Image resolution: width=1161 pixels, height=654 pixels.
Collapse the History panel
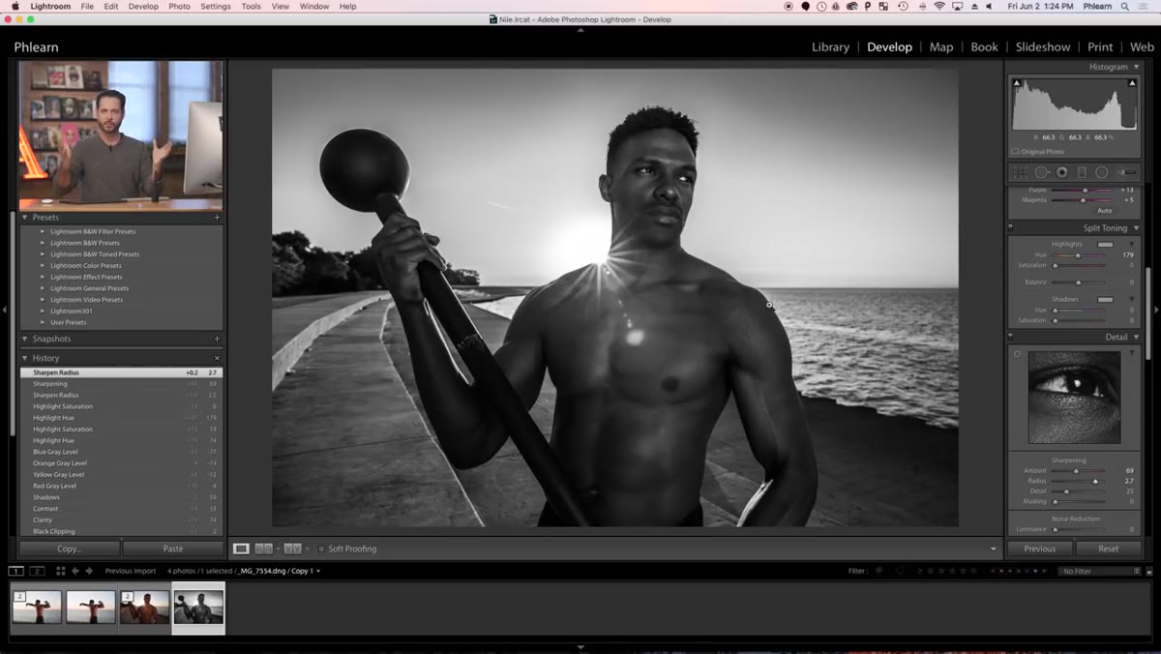pyautogui.click(x=25, y=358)
